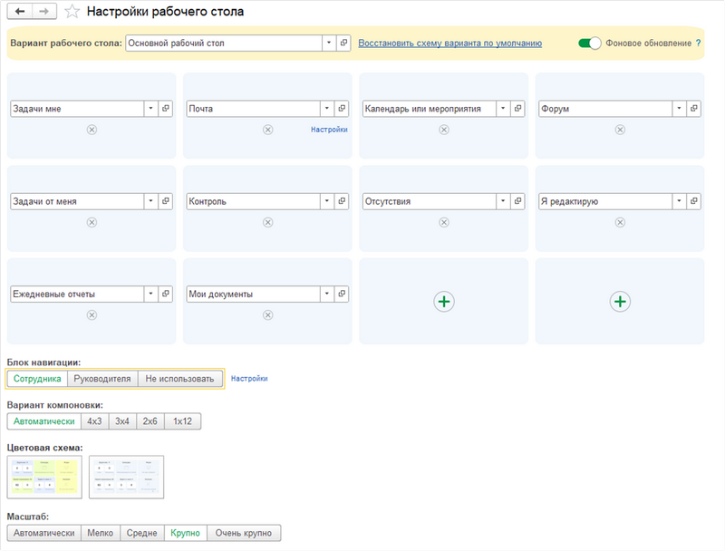Open Настройки link in Почта widget
The width and height of the screenshot is (725, 551).
329,130
